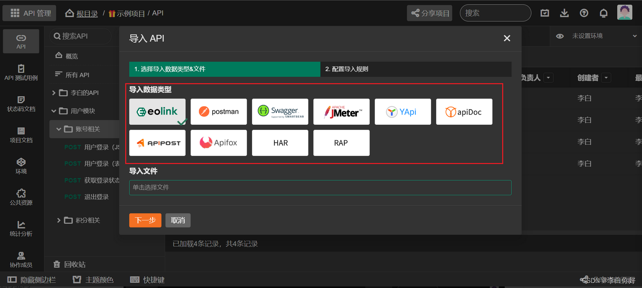The width and height of the screenshot is (642, 288).
Task: Click the 已加载4条记录，共4条记录 status text
Action: pos(215,244)
